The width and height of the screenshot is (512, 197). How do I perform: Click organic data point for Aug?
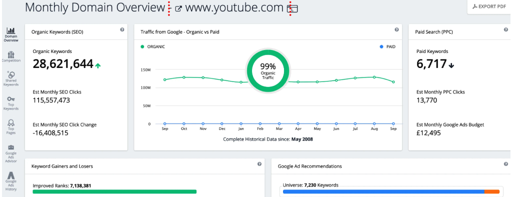(374, 77)
